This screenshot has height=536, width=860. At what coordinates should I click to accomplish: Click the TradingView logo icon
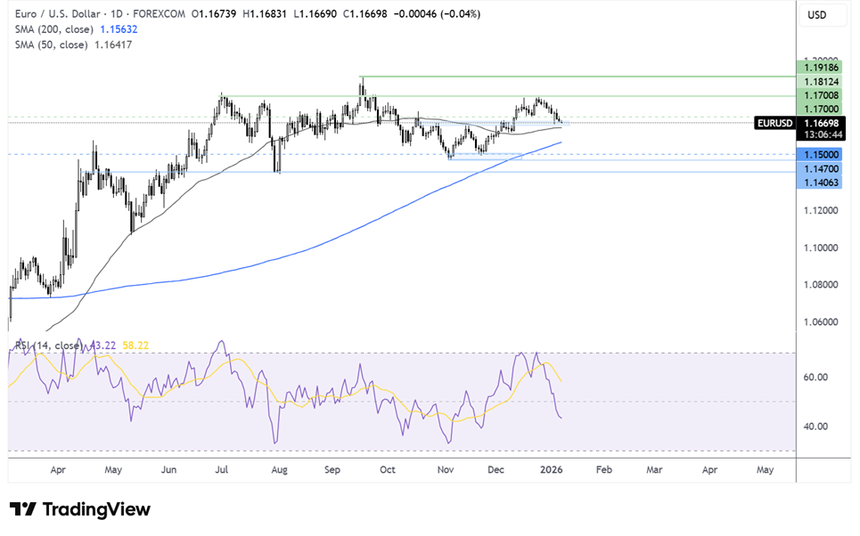(23, 509)
